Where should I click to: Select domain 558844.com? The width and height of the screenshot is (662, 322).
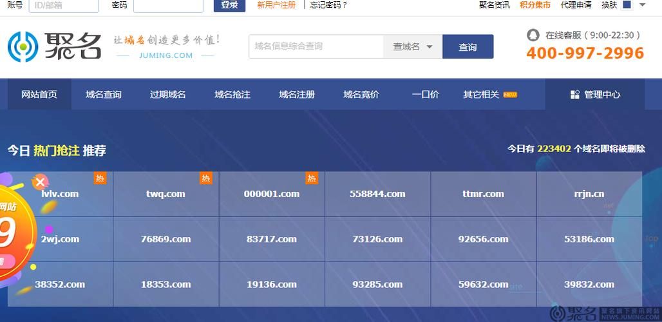point(378,194)
